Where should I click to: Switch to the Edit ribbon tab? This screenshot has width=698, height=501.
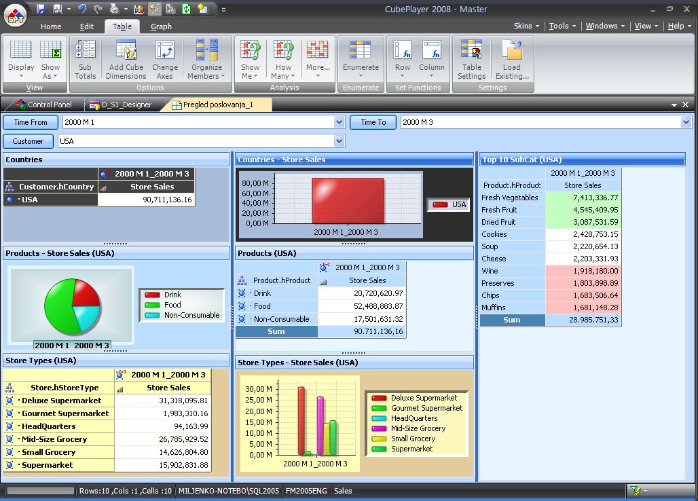[87, 26]
